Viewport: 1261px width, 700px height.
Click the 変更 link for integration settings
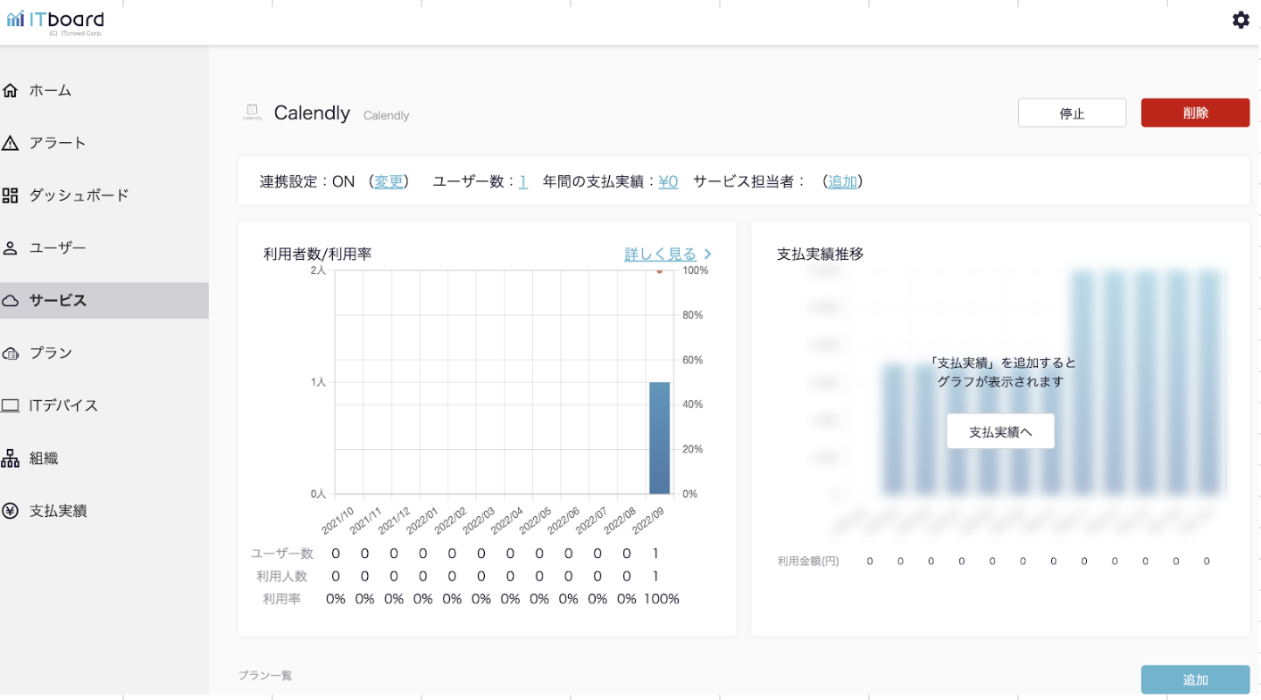tap(388, 181)
